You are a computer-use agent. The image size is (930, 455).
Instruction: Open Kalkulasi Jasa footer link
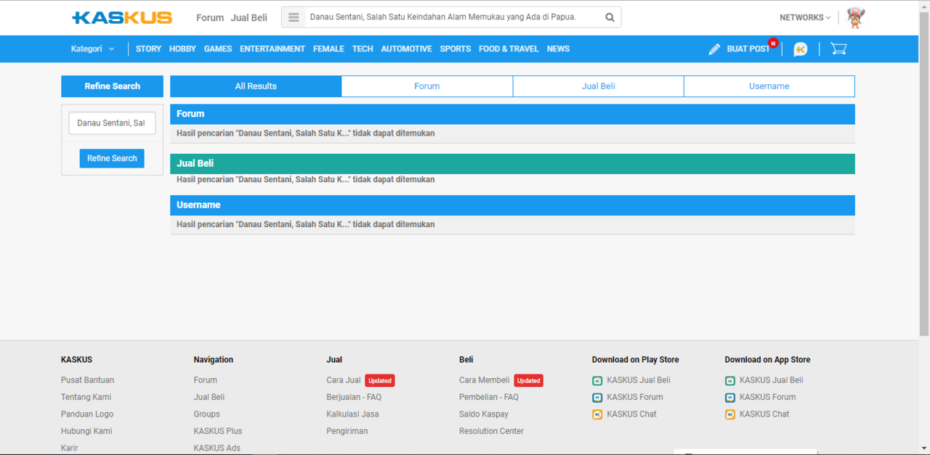pos(352,414)
